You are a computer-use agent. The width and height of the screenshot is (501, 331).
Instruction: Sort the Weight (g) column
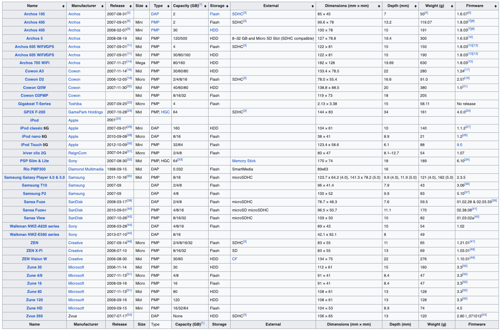[452, 6]
